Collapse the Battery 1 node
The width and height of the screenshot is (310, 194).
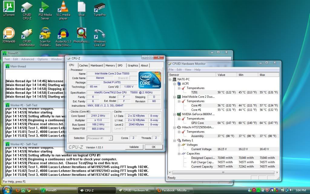click(175, 140)
